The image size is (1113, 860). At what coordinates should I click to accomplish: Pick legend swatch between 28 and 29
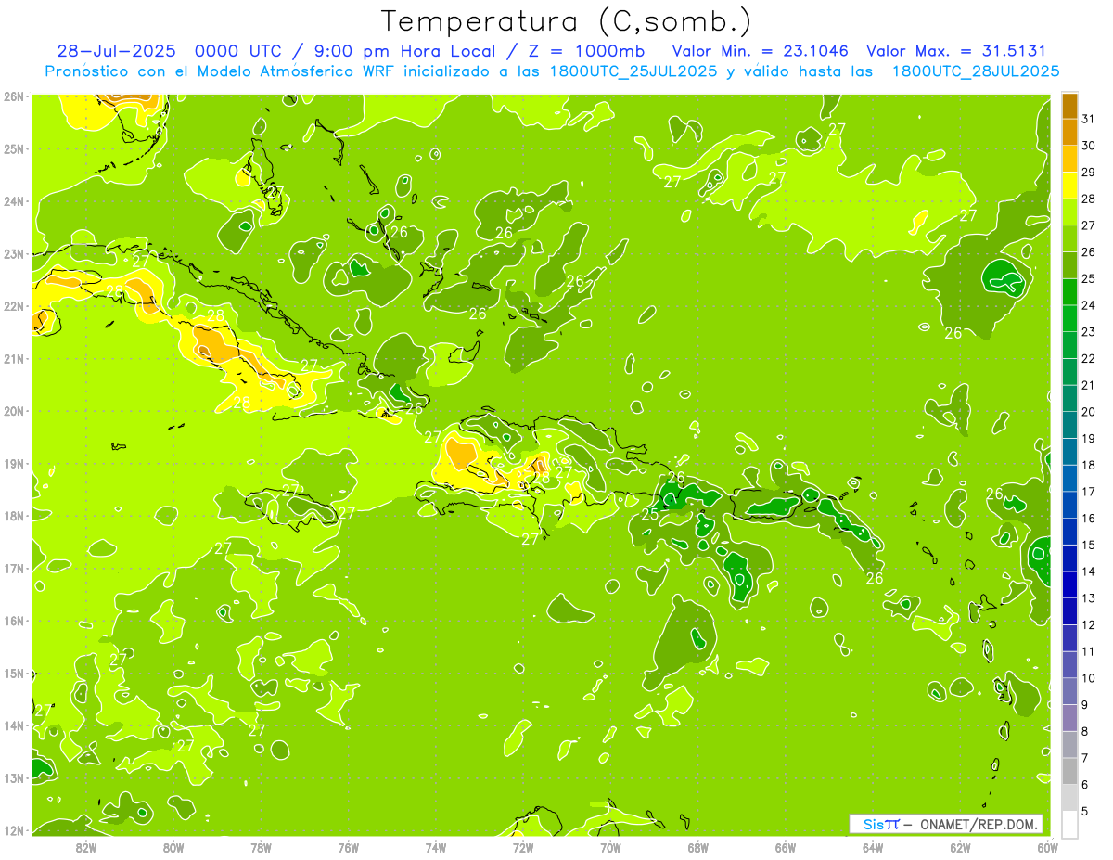point(1069,186)
